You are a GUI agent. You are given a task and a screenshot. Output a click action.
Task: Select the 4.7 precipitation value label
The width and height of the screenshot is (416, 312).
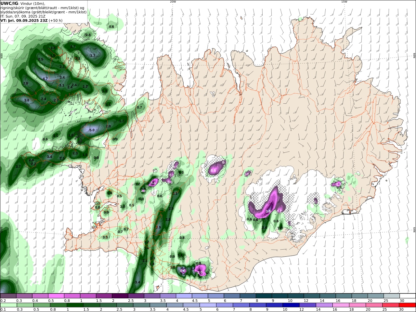(x=45, y=79)
